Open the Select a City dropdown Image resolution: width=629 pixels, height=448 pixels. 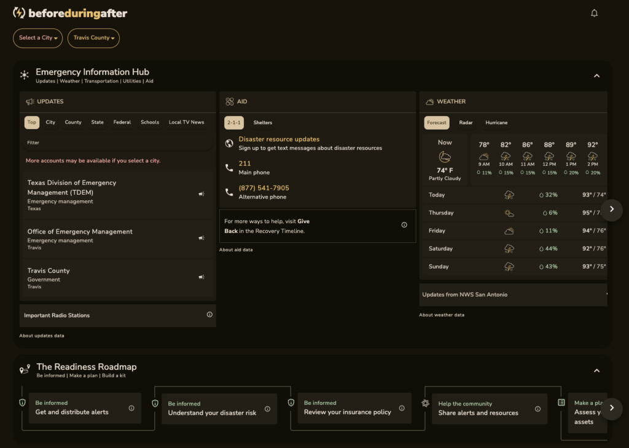(x=37, y=38)
